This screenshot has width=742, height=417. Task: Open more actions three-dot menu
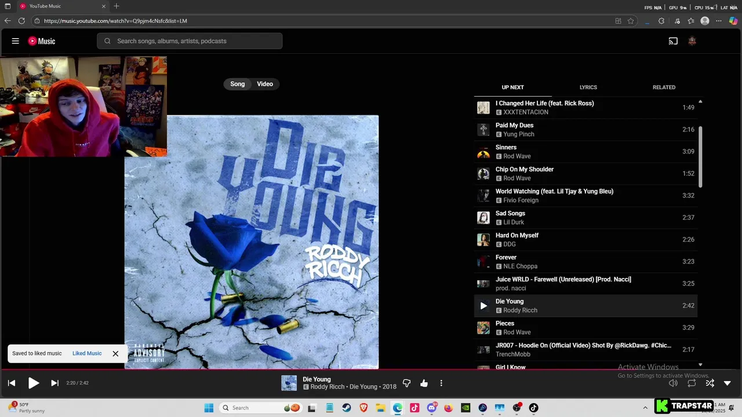tap(441, 383)
